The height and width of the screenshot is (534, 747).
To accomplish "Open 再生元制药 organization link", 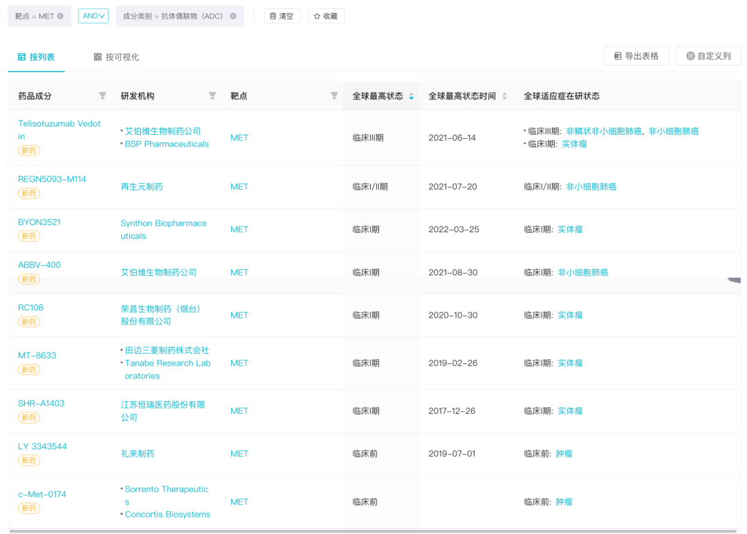I will tap(142, 187).
